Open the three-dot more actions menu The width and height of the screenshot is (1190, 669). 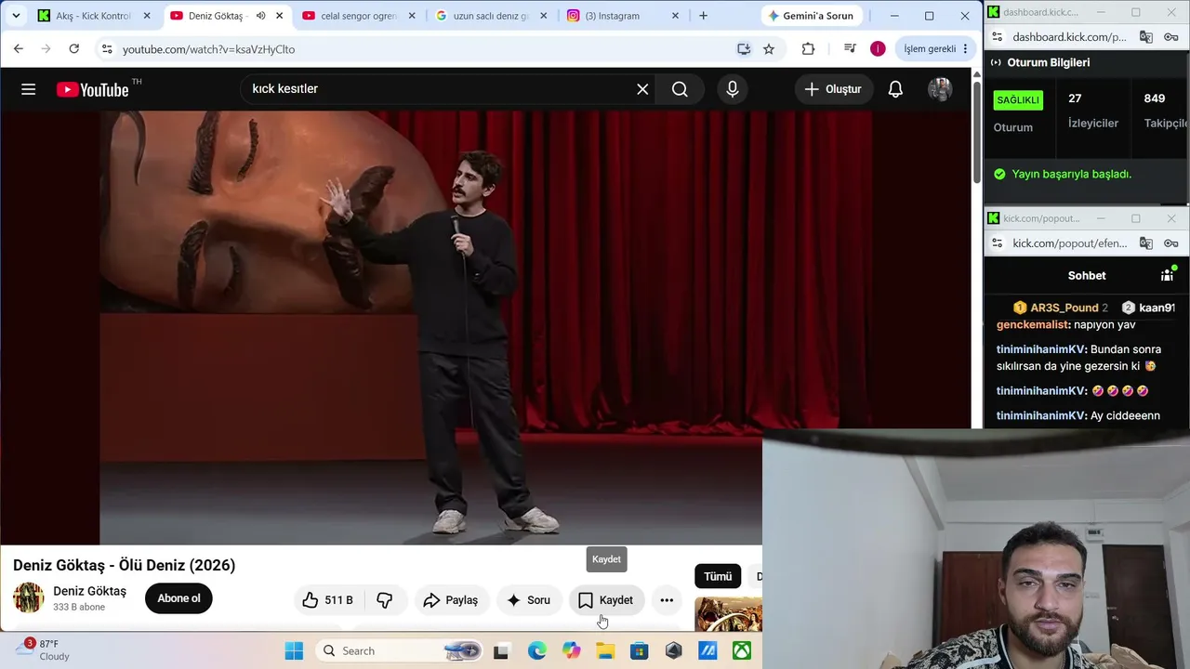667,600
